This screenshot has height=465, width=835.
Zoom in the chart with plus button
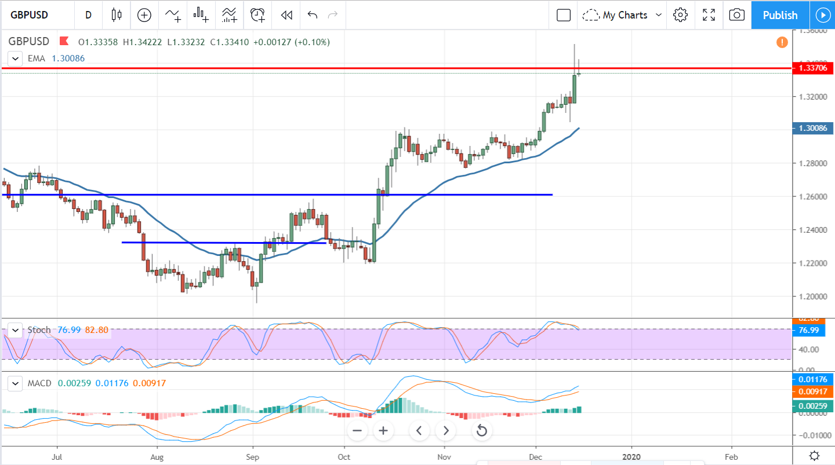click(383, 430)
